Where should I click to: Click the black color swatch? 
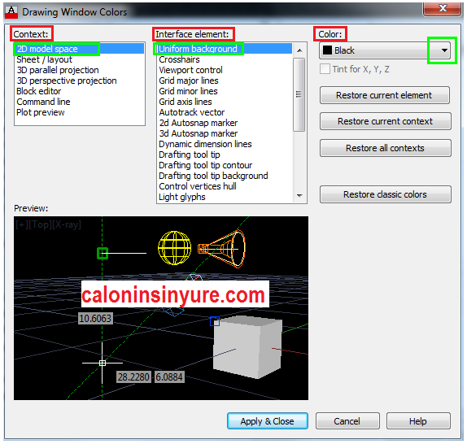(327, 50)
